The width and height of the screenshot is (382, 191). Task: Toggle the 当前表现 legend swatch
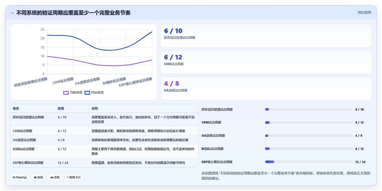66,93
